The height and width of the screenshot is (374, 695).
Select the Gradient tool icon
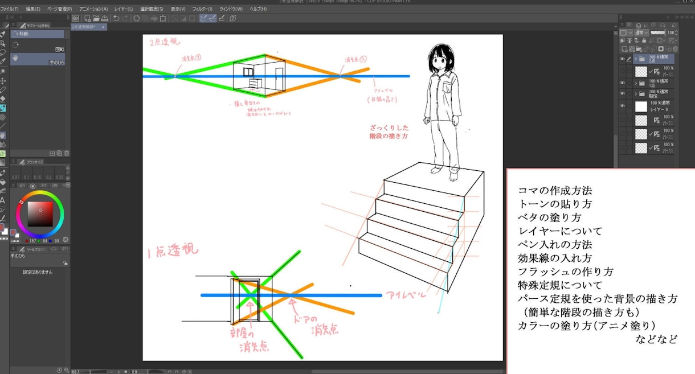(x=2, y=163)
